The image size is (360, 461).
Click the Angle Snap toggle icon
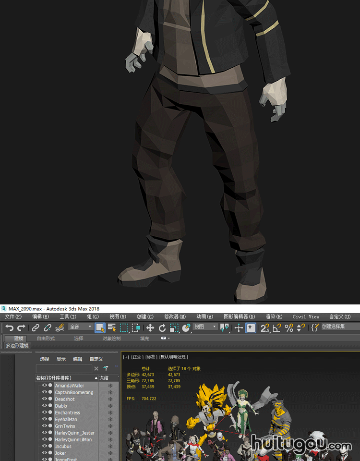(277, 328)
